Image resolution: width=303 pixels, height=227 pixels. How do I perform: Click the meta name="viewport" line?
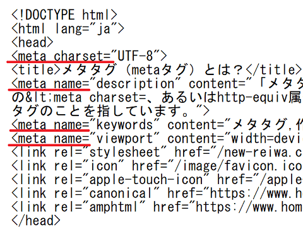coord(157,138)
